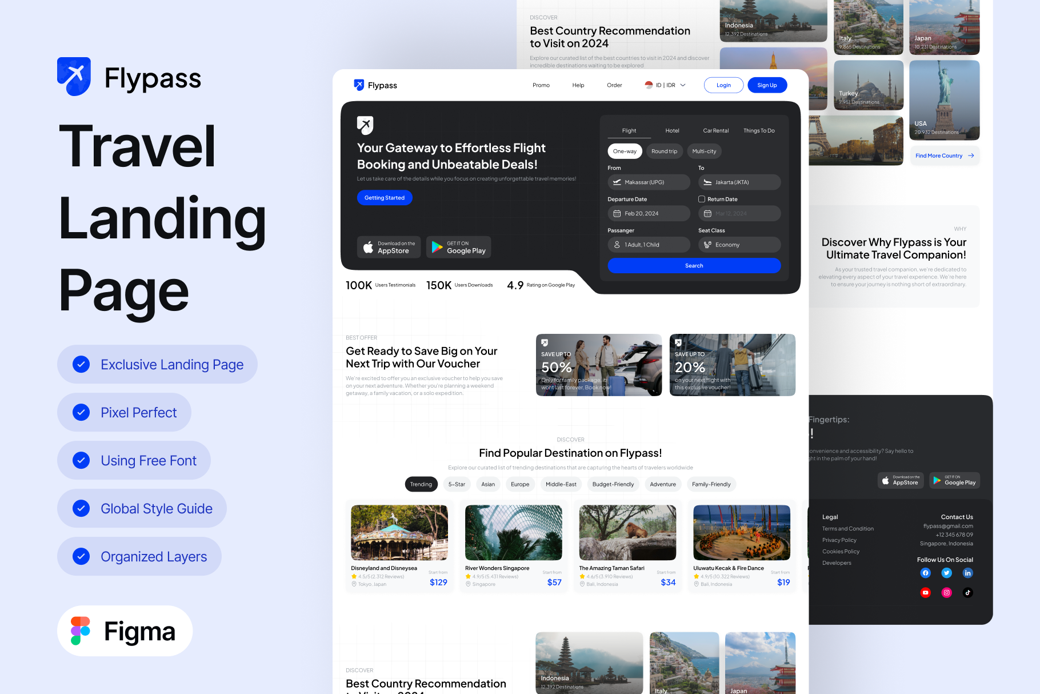Screen dimensions: 1040x694
Task: Click the Facebook social icon
Action: pyautogui.click(x=925, y=573)
